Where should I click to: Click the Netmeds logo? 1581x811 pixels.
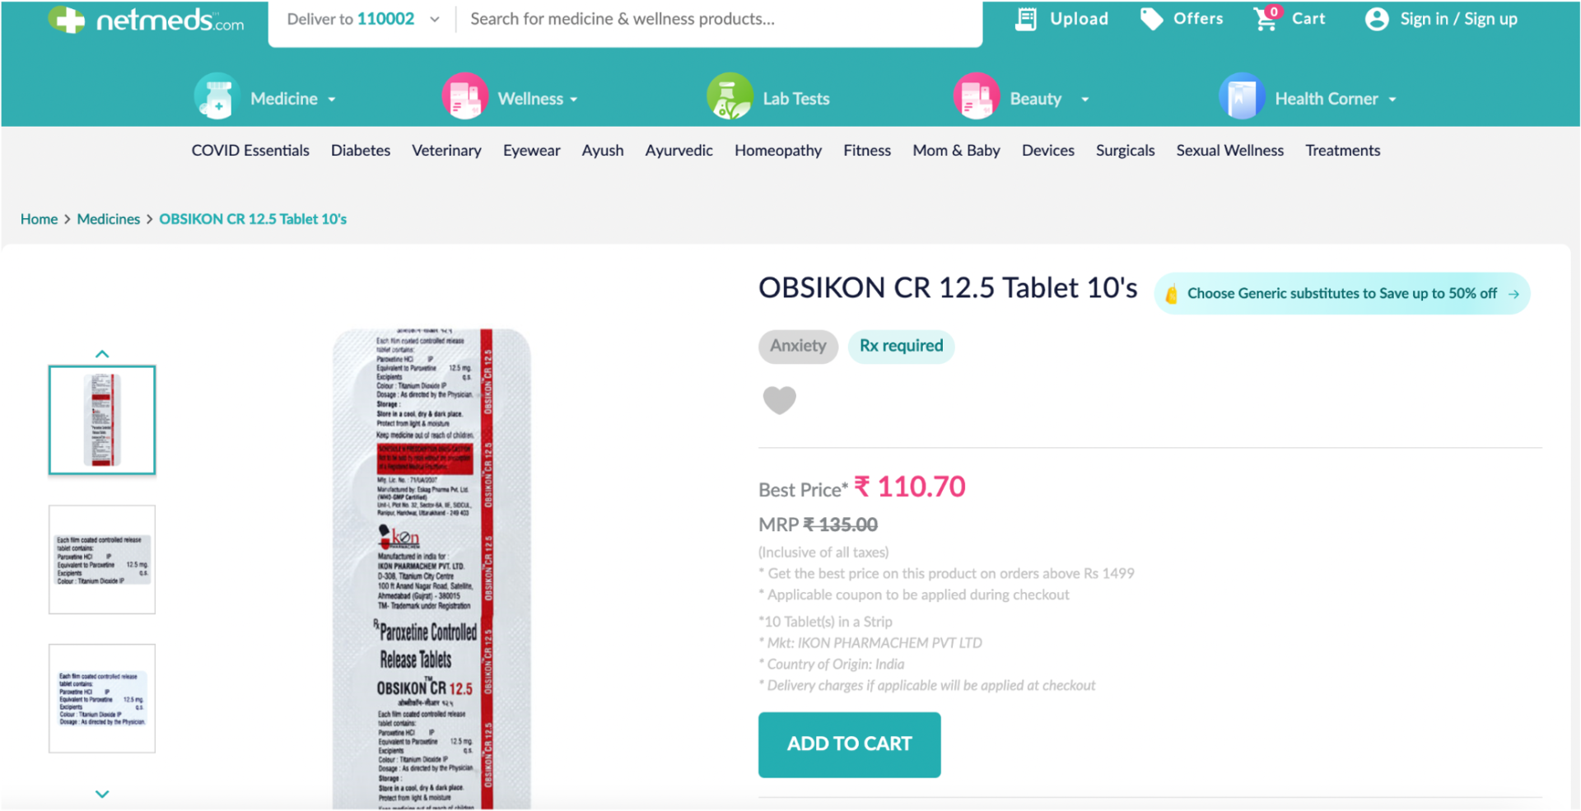tap(147, 20)
